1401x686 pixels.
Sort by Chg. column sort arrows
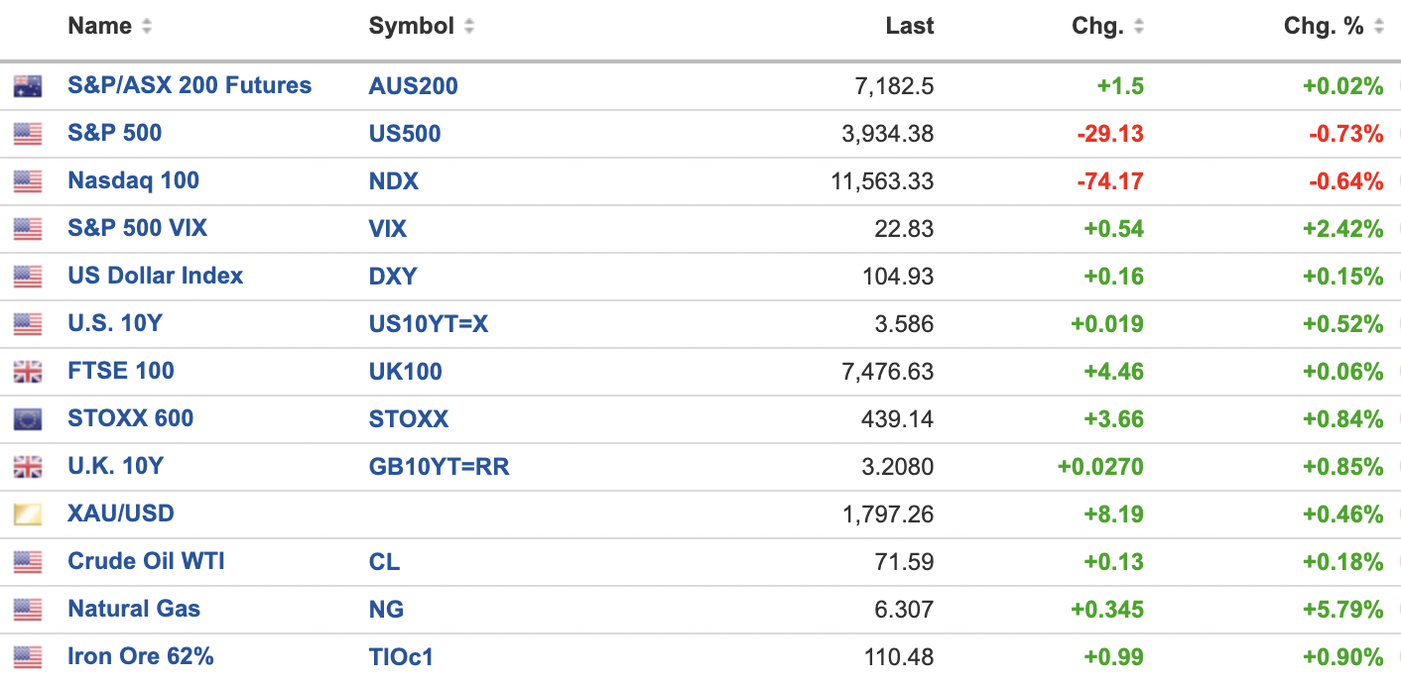(1139, 27)
